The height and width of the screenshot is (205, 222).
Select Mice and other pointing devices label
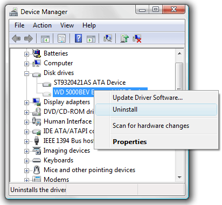coord(89,170)
